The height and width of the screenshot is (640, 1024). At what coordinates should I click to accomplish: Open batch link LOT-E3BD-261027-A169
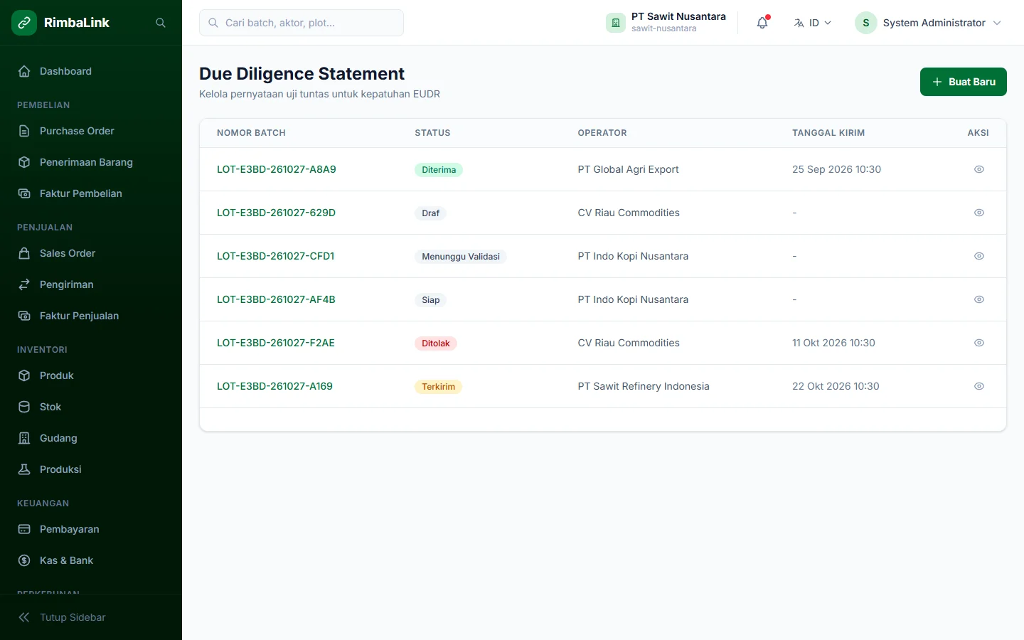[274, 386]
